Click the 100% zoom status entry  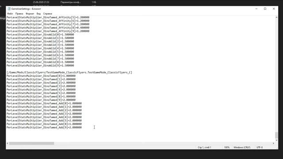tap(227, 148)
